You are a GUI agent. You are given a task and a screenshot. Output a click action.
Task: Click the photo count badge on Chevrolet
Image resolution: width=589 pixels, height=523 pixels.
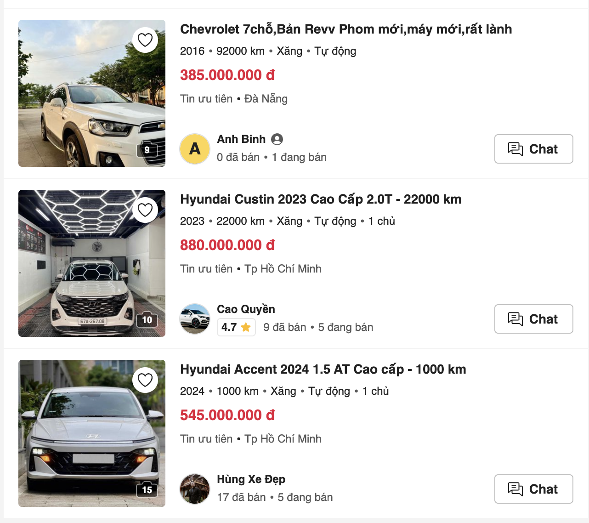[x=147, y=150]
